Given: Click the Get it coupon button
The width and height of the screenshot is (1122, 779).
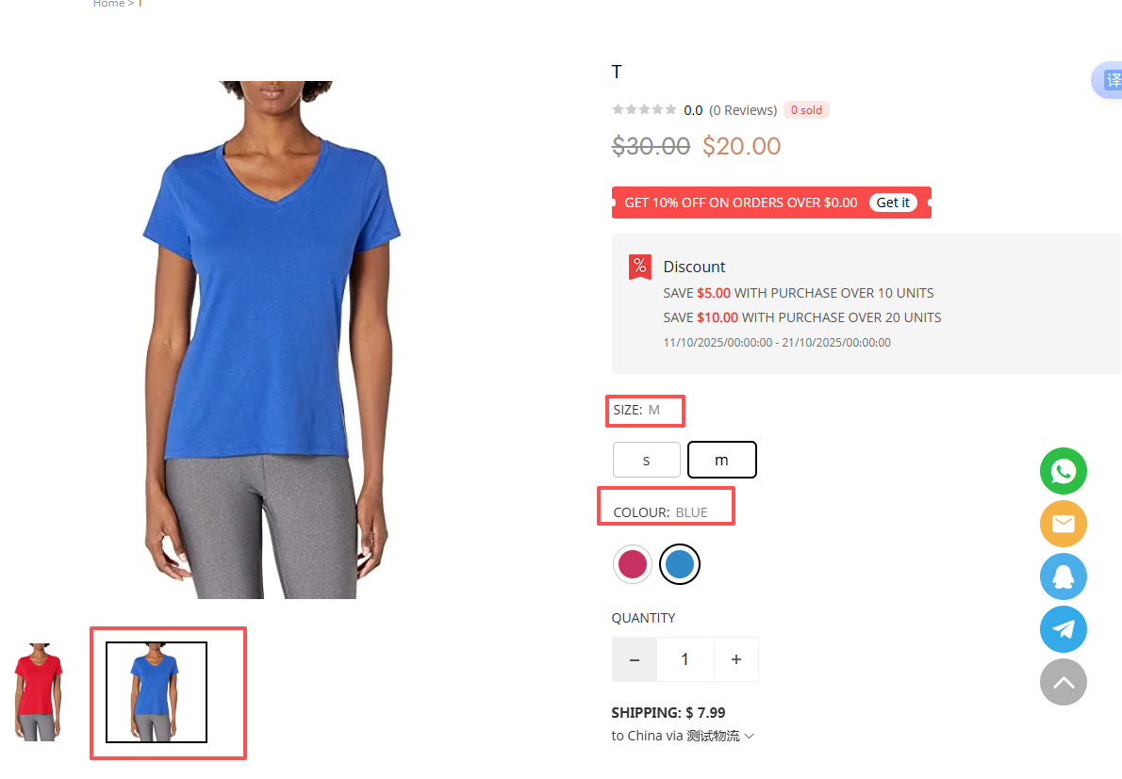Looking at the screenshot, I should click(893, 203).
